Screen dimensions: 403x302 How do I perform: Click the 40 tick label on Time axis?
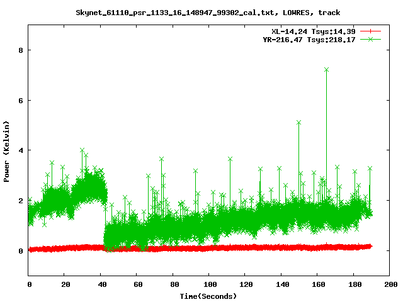point(101,285)
